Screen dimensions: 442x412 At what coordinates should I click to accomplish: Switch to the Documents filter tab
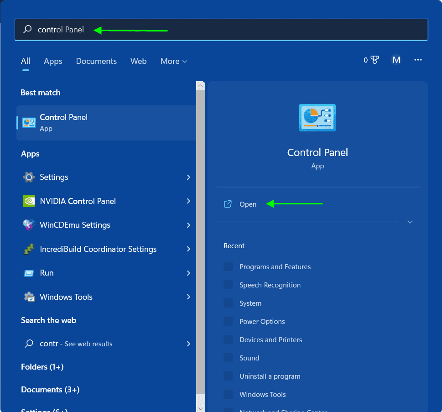[x=96, y=61]
